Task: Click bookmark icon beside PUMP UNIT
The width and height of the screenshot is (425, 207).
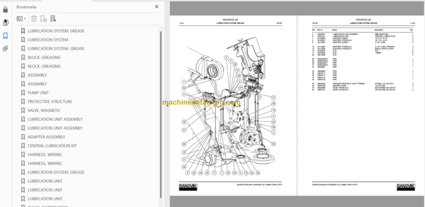Action: pos(23,92)
